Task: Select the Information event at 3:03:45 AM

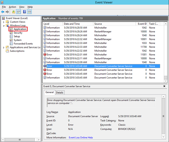Action: [x=101, y=77]
